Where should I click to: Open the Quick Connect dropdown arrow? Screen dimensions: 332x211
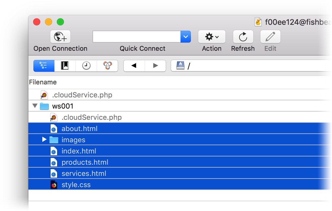click(186, 37)
